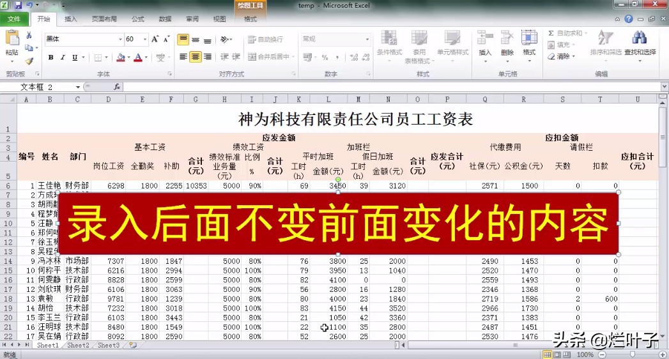
Task: Switch to 公式 formulas tab
Action: [138, 19]
